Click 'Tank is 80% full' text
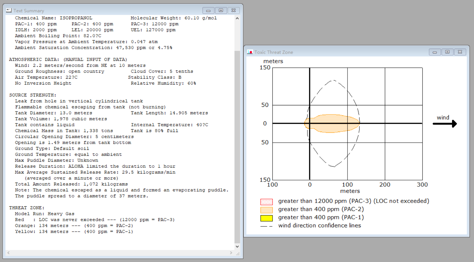Viewport: 474px width, 262px height. coord(154,131)
